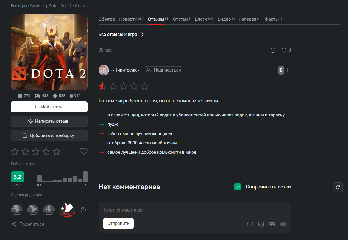Toggle the 'Сворачивать ветки' checkbox
Image resolution: width=348 pixels, height=240 pixels.
tap(238, 187)
